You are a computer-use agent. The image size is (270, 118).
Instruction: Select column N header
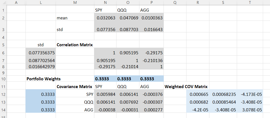pos(105,2)
